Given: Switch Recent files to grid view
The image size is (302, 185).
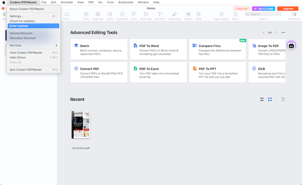Looking at the screenshot, I should 270,99.
